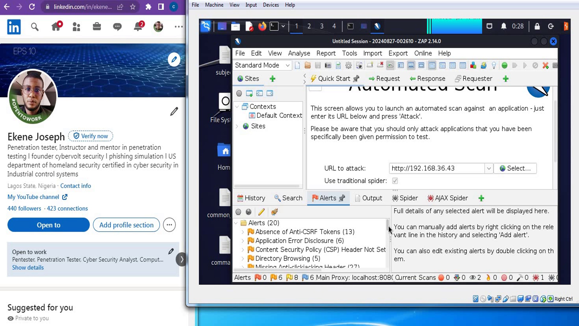Toggle the Use traditional spider checkbox

coord(395,181)
